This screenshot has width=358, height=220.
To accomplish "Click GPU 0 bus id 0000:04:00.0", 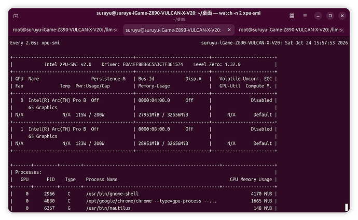I will point(154,100).
